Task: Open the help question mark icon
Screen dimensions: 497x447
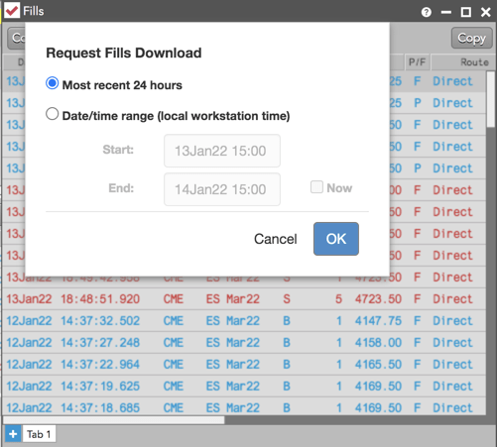Action: click(427, 12)
